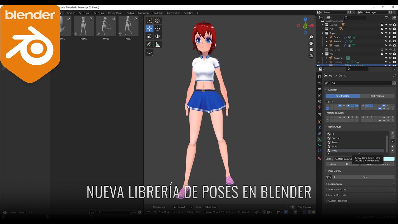Screen dimensions: 398x224
Task: Activate the Transform tool
Action: [158, 36]
